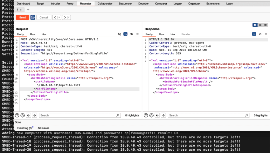
Task: Click the 'Content-Length: 365' response header
Action: pyautogui.click(x=165, y=53)
